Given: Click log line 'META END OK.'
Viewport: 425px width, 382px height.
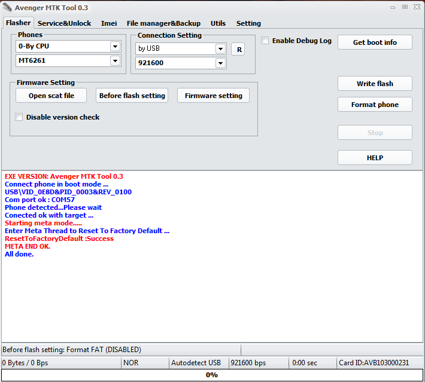Looking at the screenshot, I should pyautogui.click(x=28, y=246).
